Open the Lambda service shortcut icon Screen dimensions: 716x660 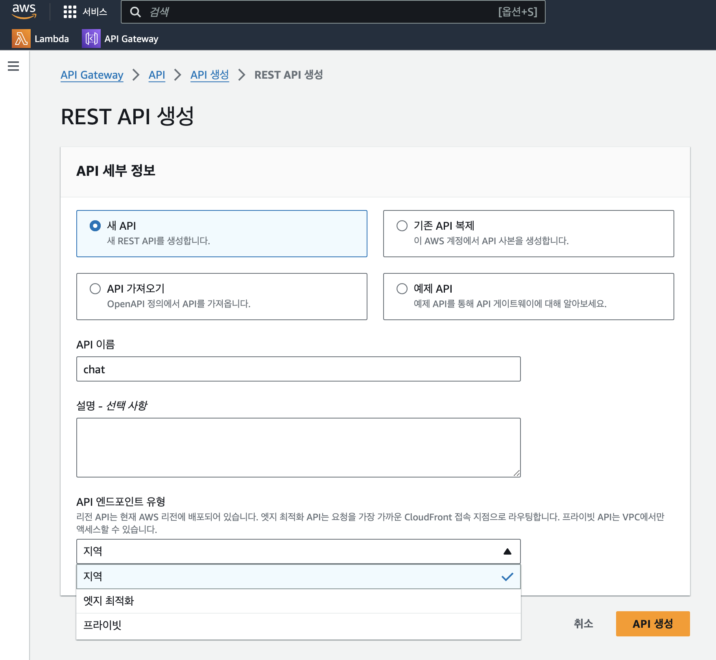coord(21,39)
